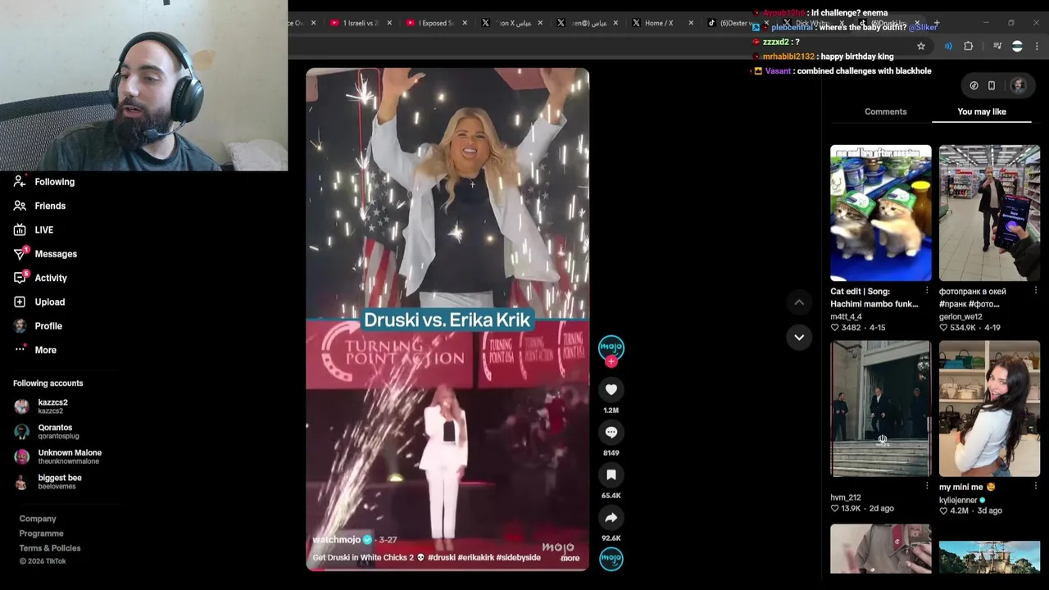Open Activity notifications in sidebar
1049x590 pixels.
[x=41, y=278]
